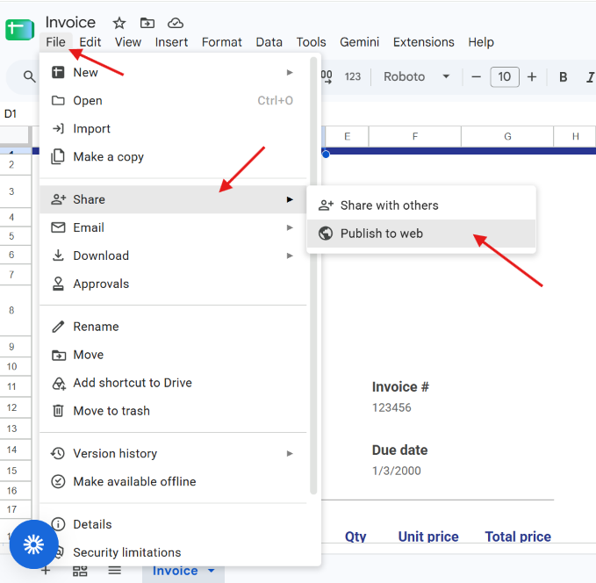Check the cloud save status icon
Image resolution: width=596 pixels, height=583 pixels.
(x=176, y=23)
